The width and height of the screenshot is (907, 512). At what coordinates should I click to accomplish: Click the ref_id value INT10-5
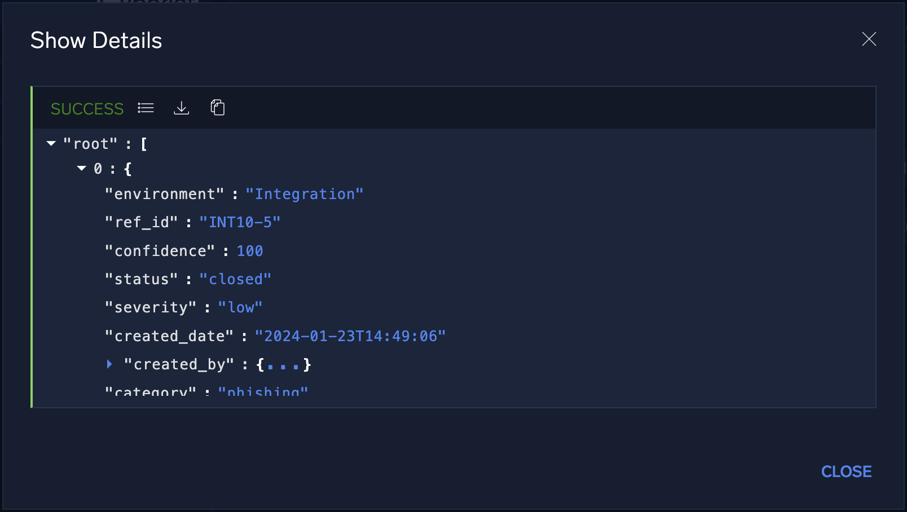[x=239, y=222]
